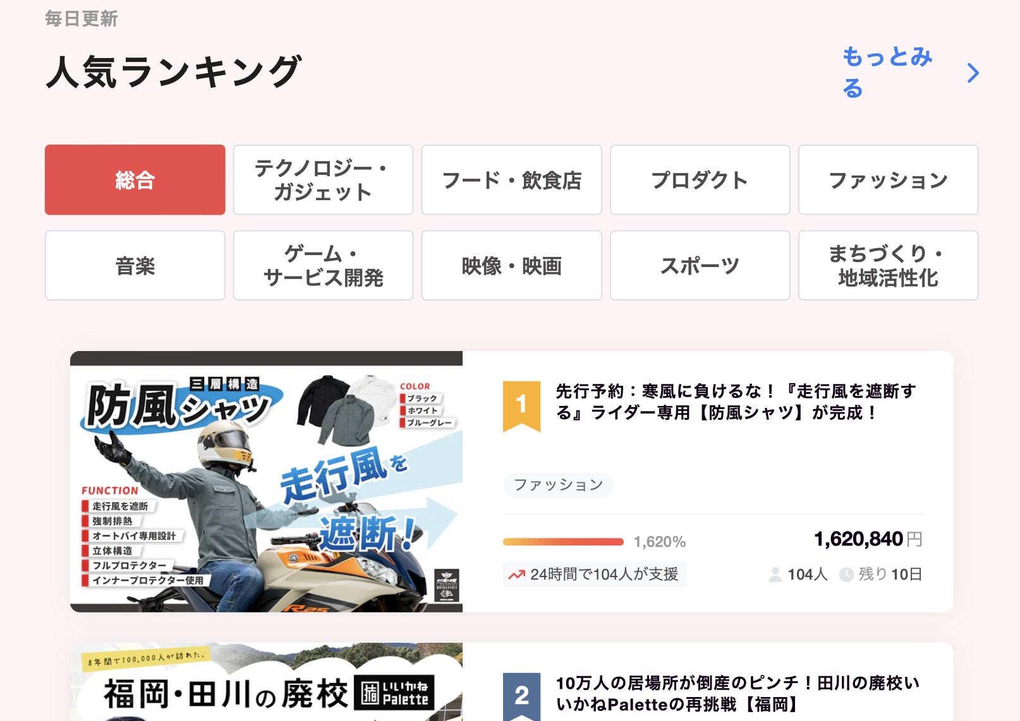Switch to 映像・映画 category
Image resolution: width=1020 pixels, height=721 pixels.
[511, 265]
